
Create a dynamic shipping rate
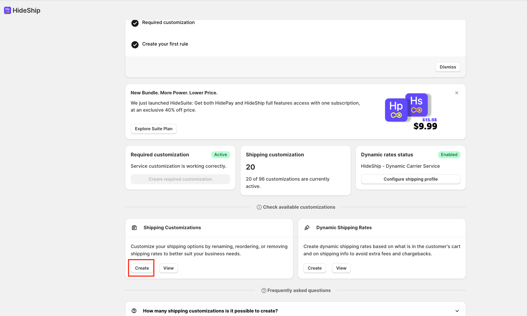click(x=314, y=268)
